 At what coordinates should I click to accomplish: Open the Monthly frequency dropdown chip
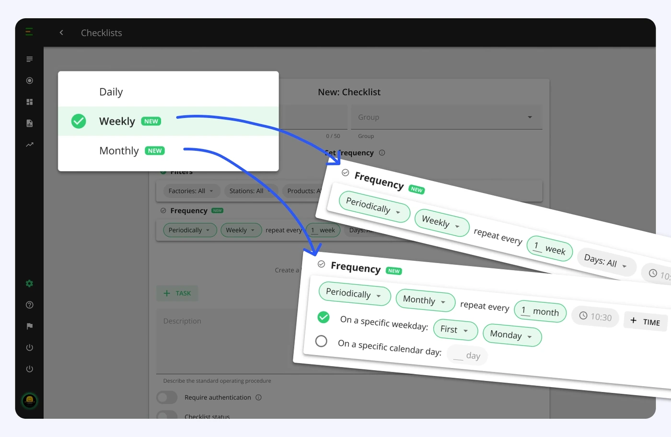click(425, 300)
